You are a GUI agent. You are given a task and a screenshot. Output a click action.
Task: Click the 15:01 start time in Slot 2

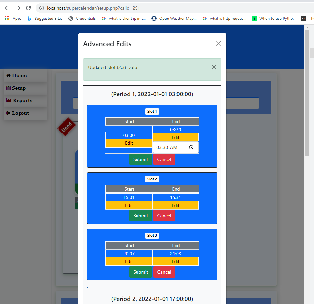(129, 198)
